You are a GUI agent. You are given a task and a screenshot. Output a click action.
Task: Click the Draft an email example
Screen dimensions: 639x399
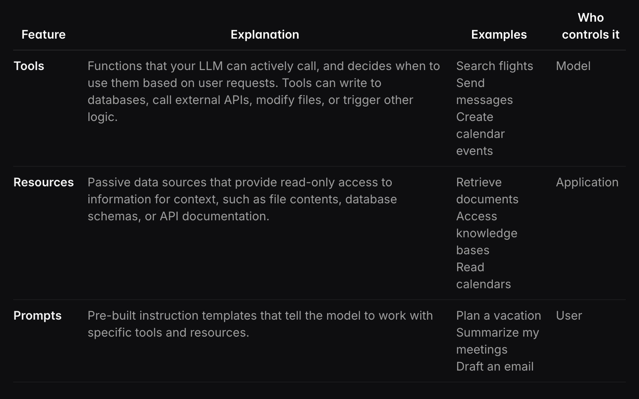495,366
